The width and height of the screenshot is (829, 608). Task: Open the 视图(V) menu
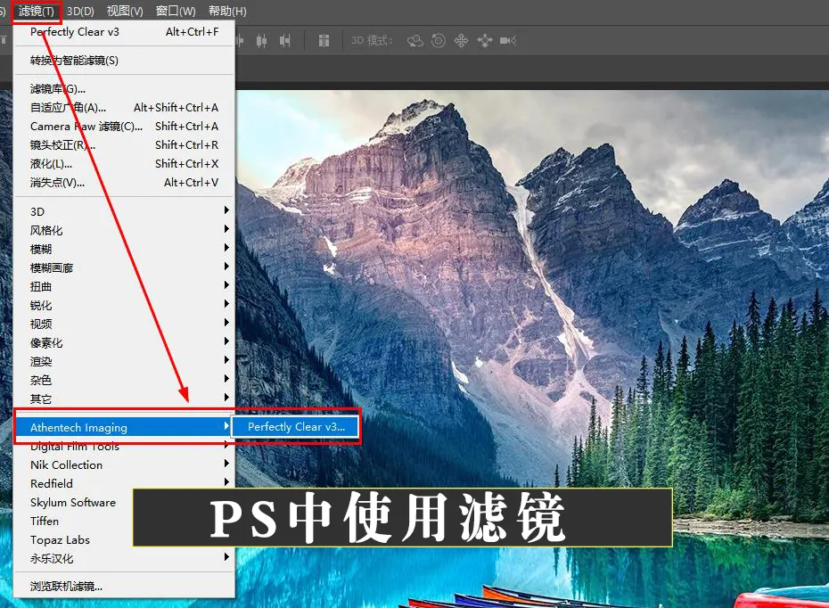coord(125,12)
